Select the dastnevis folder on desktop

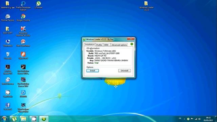(x=8, y=5)
